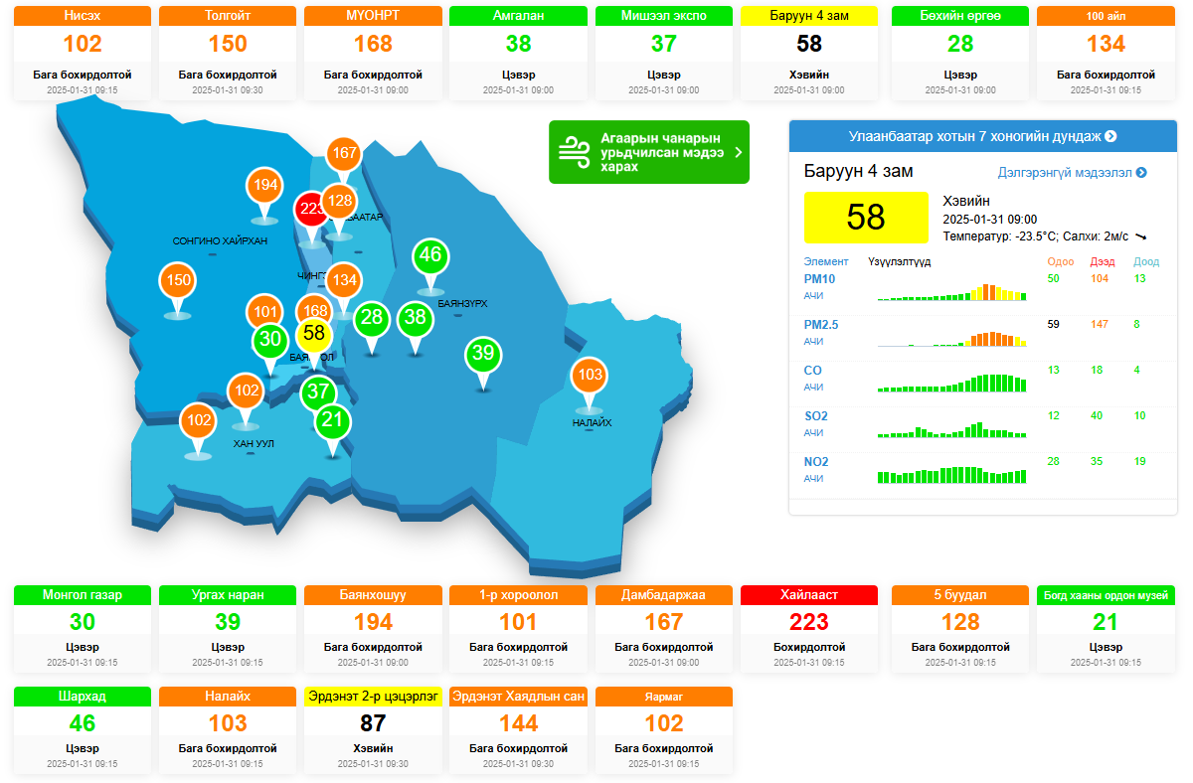
Task: Select the green 21 map pin
Action: tap(332, 420)
